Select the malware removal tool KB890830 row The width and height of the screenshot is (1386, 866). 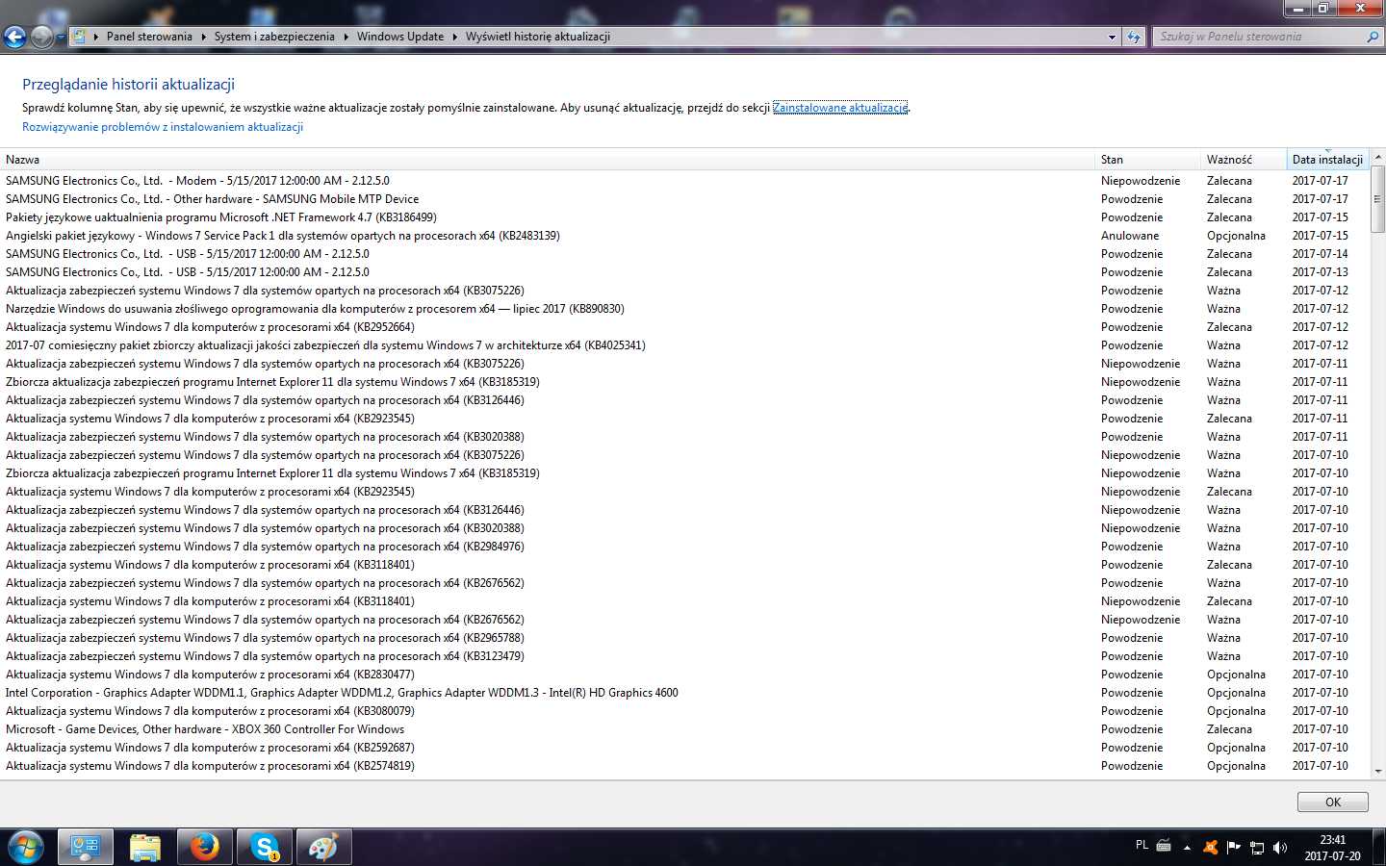684,309
